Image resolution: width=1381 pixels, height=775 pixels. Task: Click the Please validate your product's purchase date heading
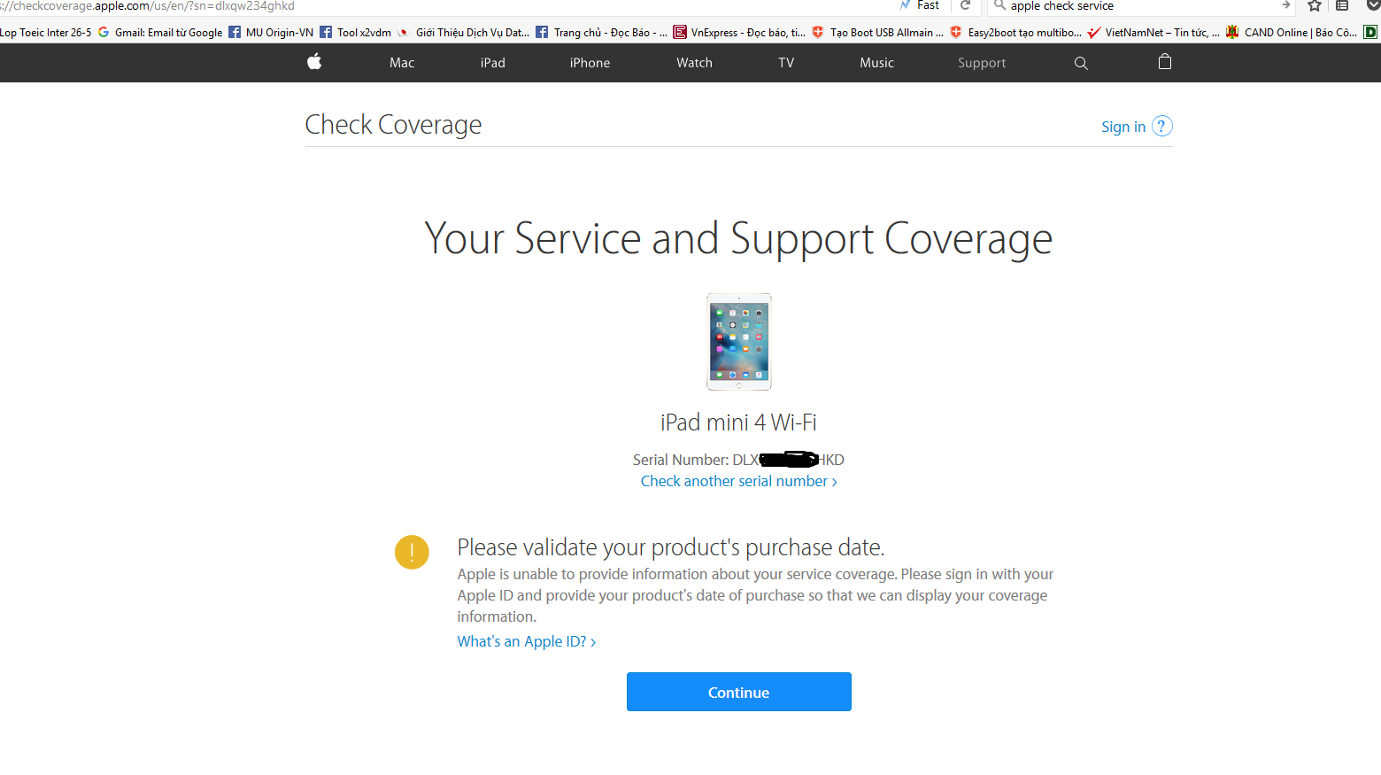[671, 547]
